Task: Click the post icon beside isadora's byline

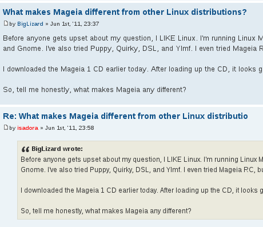Action: coord(6,128)
